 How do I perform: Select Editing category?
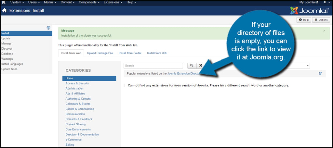pos(70,145)
